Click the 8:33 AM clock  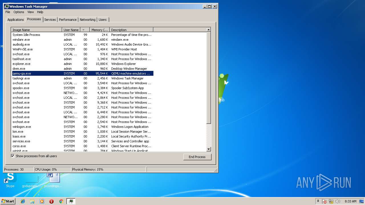tap(350, 201)
